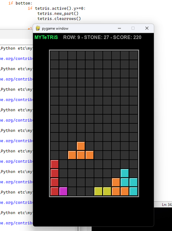Click the disabled maximize button of pygame window
Screen dimensions: 172x231
[x=133, y=28]
